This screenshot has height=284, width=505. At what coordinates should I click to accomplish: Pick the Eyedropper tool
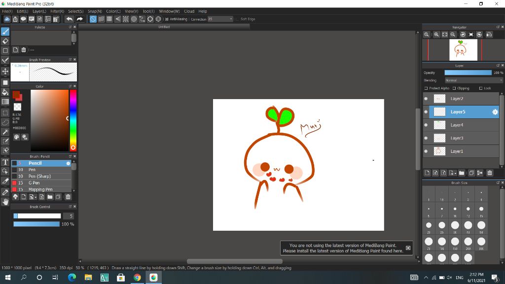point(5,192)
